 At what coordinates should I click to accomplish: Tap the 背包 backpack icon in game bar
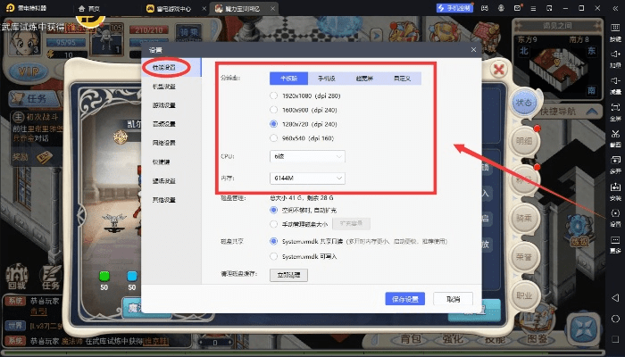(411, 339)
